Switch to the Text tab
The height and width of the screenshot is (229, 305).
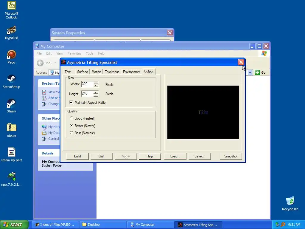coord(68,72)
